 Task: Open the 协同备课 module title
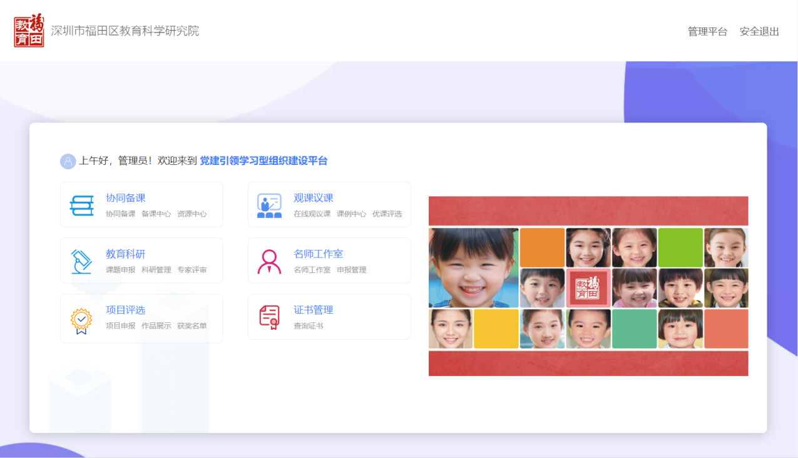pos(126,198)
